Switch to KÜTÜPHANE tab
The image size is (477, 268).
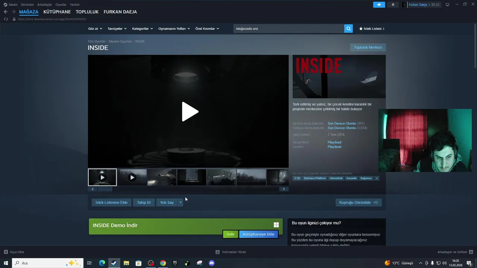57,12
